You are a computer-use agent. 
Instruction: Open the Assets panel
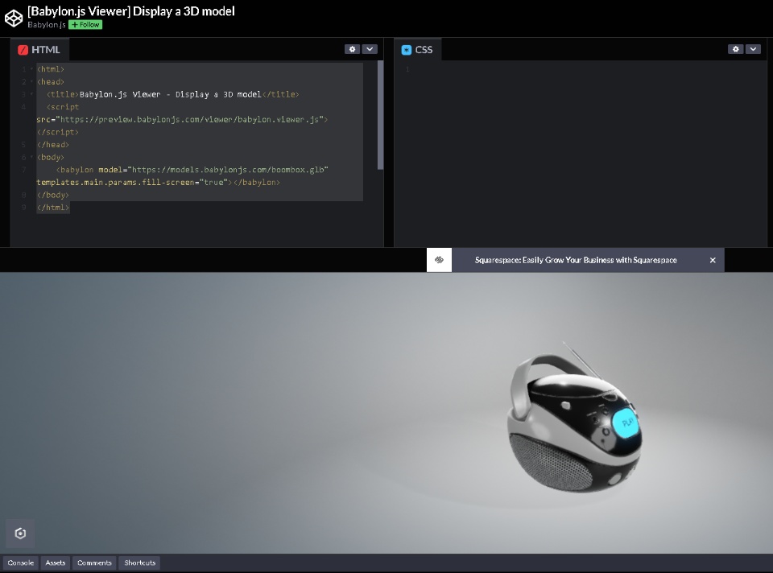click(x=56, y=563)
